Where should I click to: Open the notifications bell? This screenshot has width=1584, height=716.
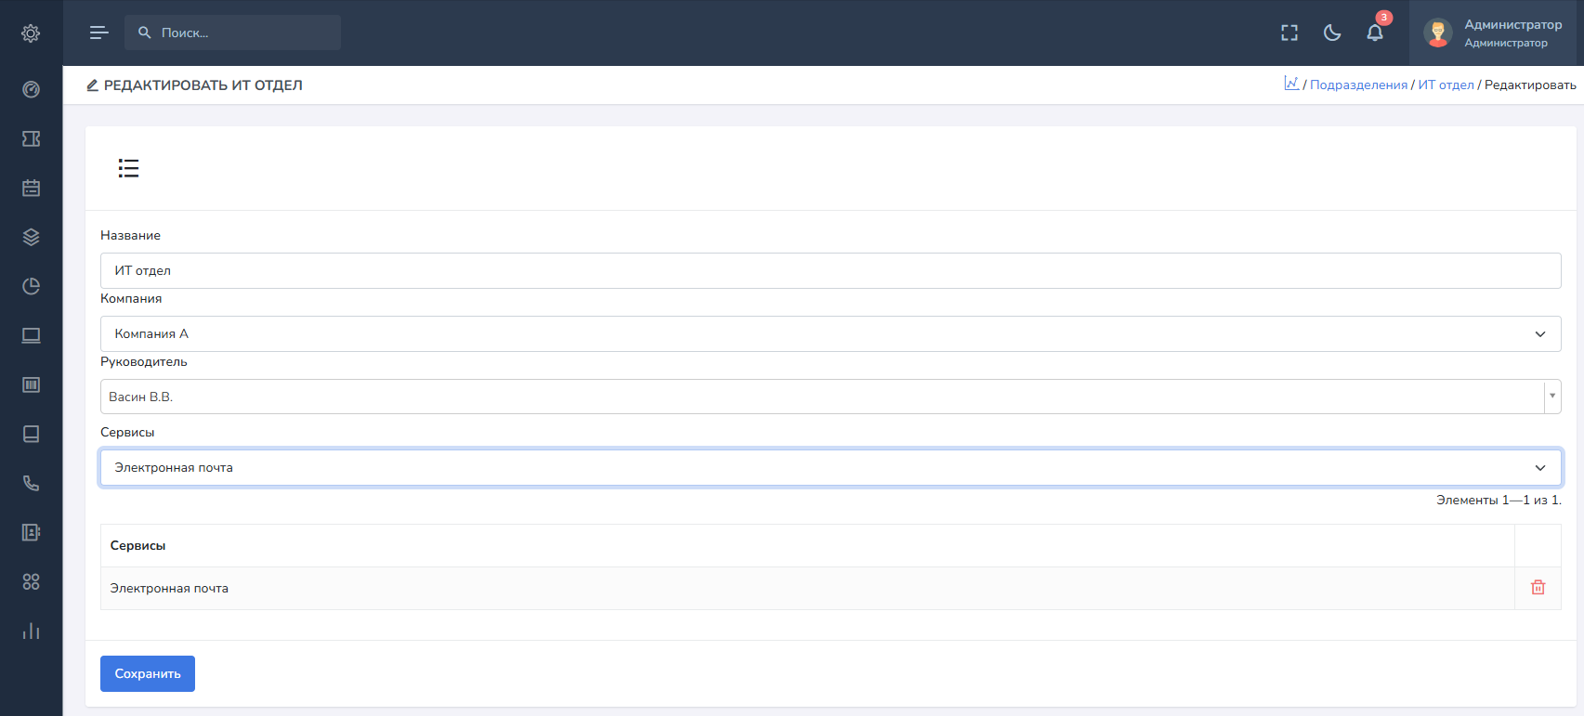pyautogui.click(x=1375, y=33)
